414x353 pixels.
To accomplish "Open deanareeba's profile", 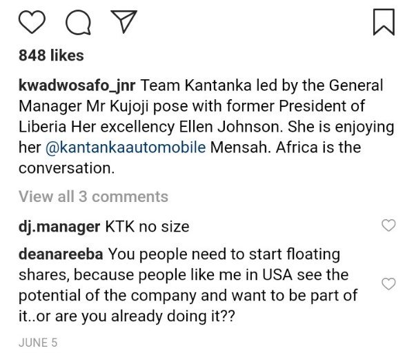I will [x=61, y=254].
